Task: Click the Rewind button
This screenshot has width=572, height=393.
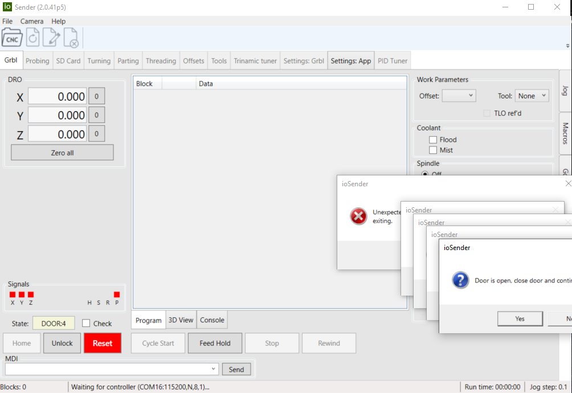Action: pos(329,343)
